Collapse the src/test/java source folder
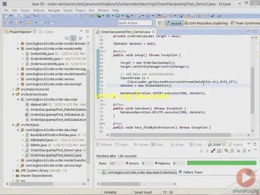 [13, 125]
